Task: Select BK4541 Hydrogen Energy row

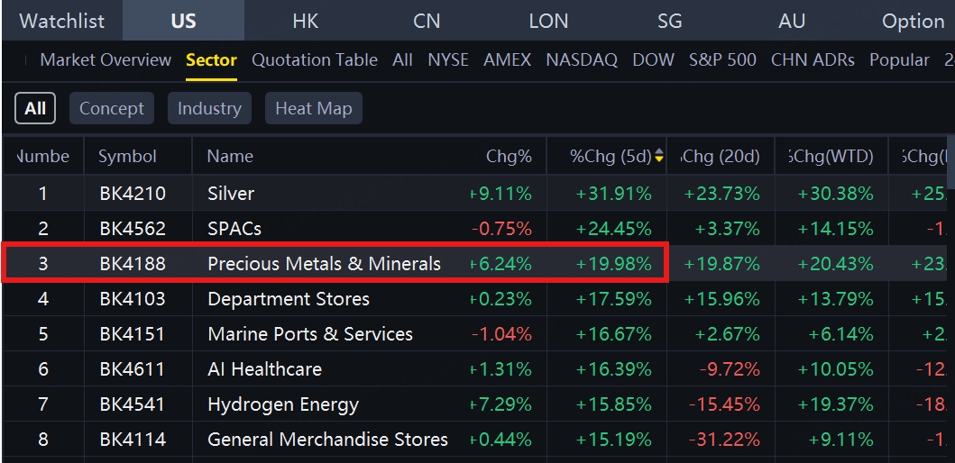Action: [x=283, y=404]
